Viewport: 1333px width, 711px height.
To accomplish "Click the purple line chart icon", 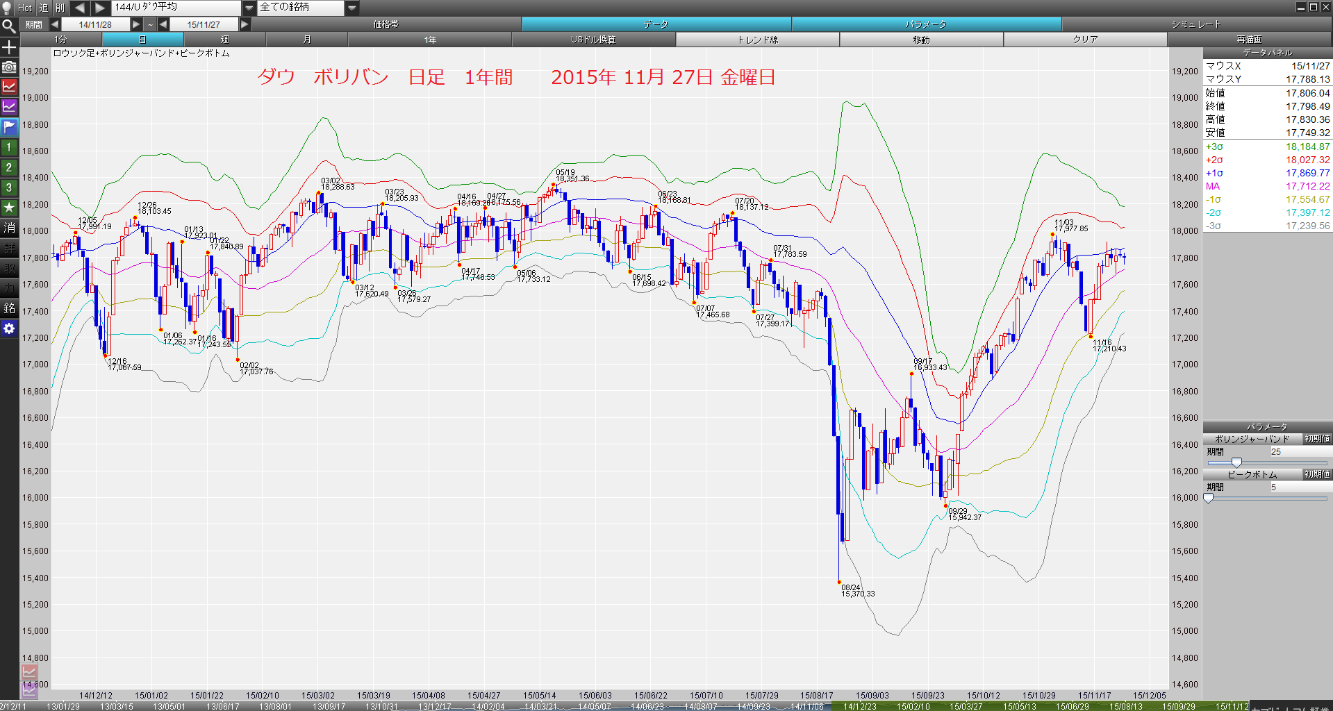I will coord(9,107).
